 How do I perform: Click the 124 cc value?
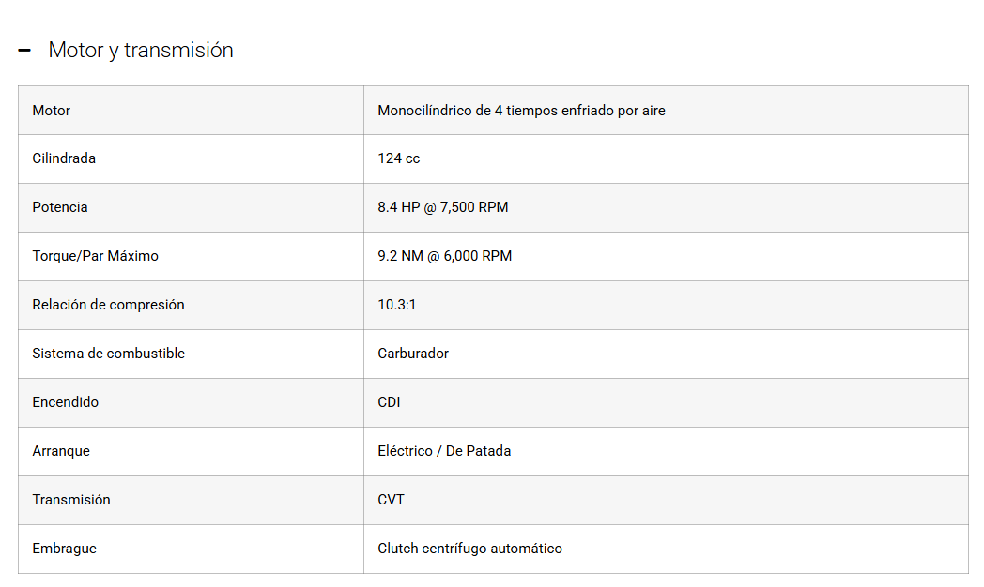[399, 158]
